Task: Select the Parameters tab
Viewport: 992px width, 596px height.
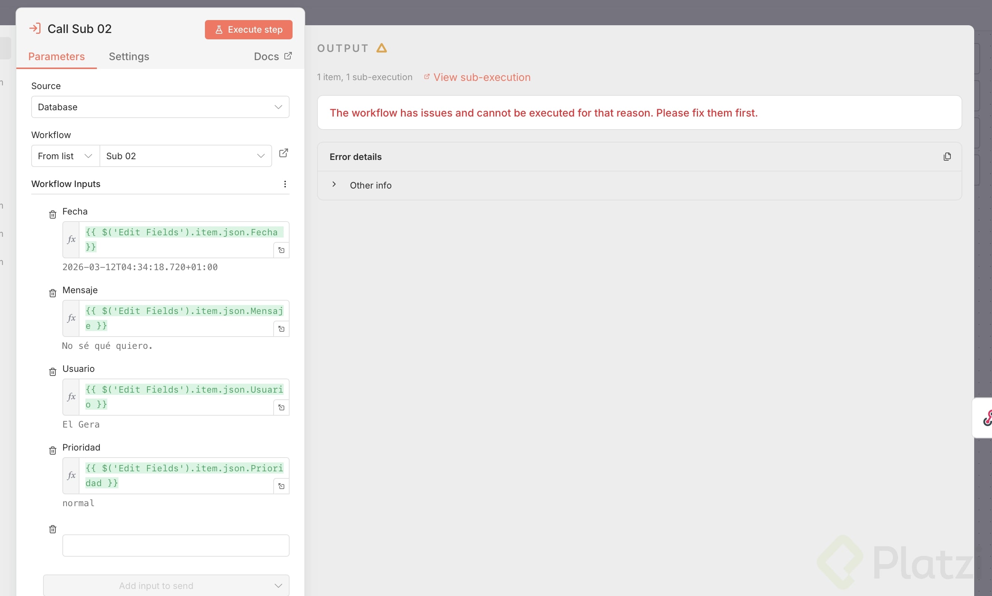Action: coord(56,56)
